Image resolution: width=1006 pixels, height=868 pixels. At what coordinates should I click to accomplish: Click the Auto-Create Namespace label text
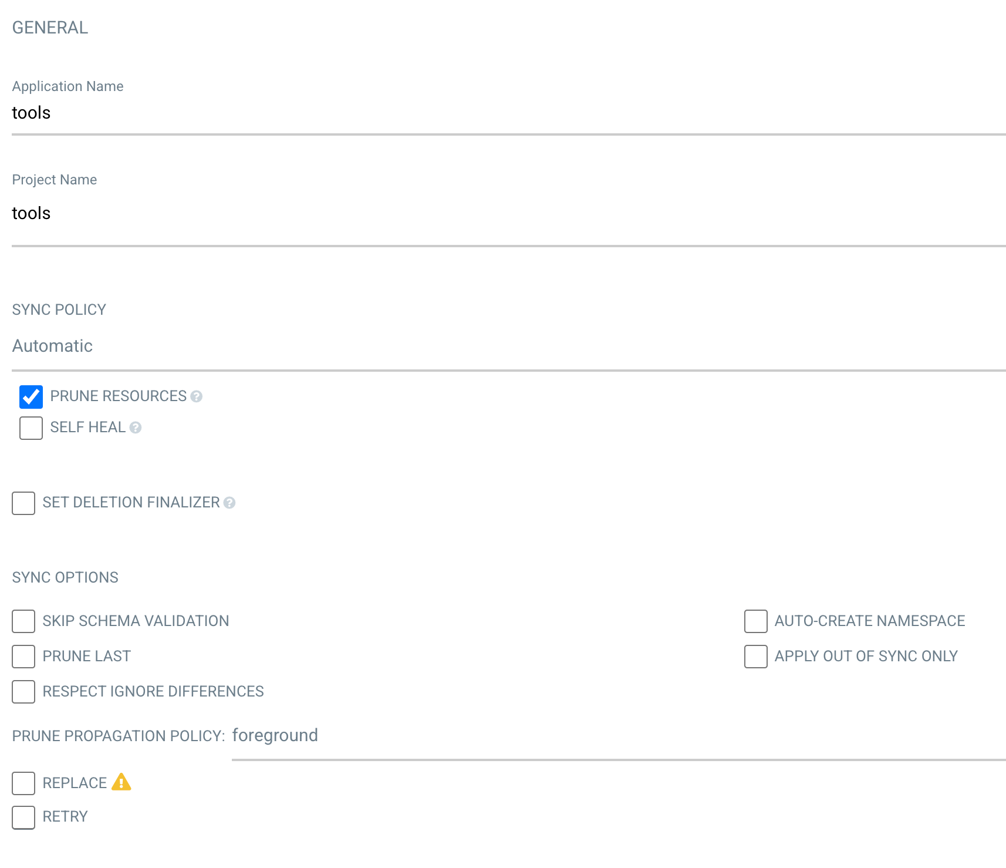point(870,621)
